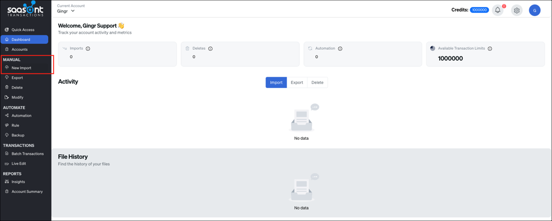Open the user profile avatar G

coord(534,10)
